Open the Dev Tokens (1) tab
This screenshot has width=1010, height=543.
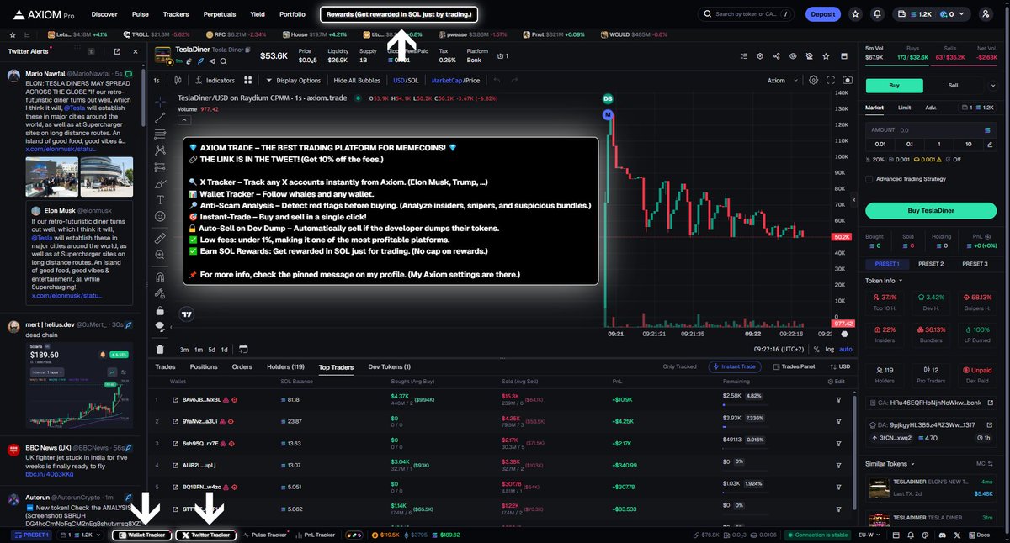[x=390, y=367]
